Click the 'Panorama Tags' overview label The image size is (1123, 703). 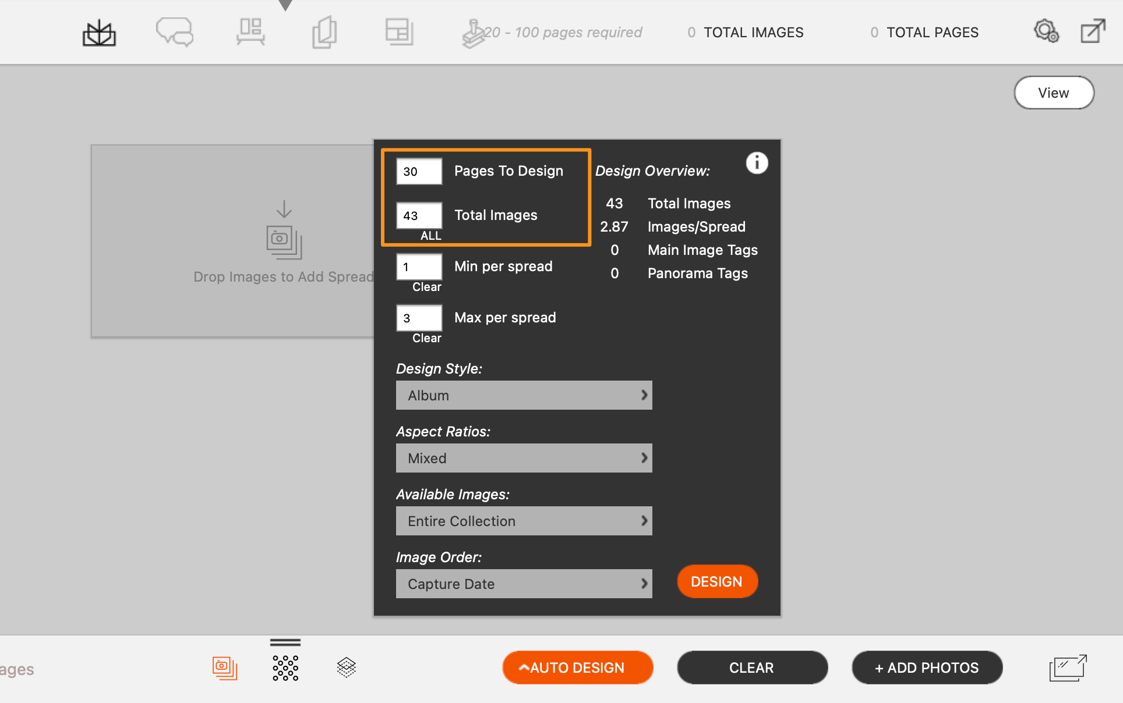pos(698,273)
